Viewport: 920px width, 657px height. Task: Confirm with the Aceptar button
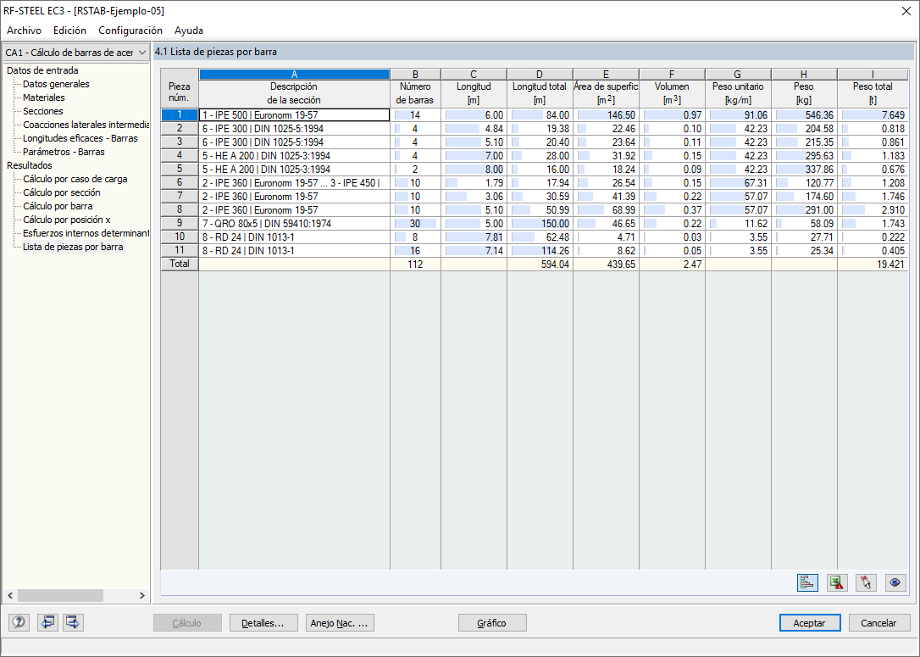click(x=809, y=622)
